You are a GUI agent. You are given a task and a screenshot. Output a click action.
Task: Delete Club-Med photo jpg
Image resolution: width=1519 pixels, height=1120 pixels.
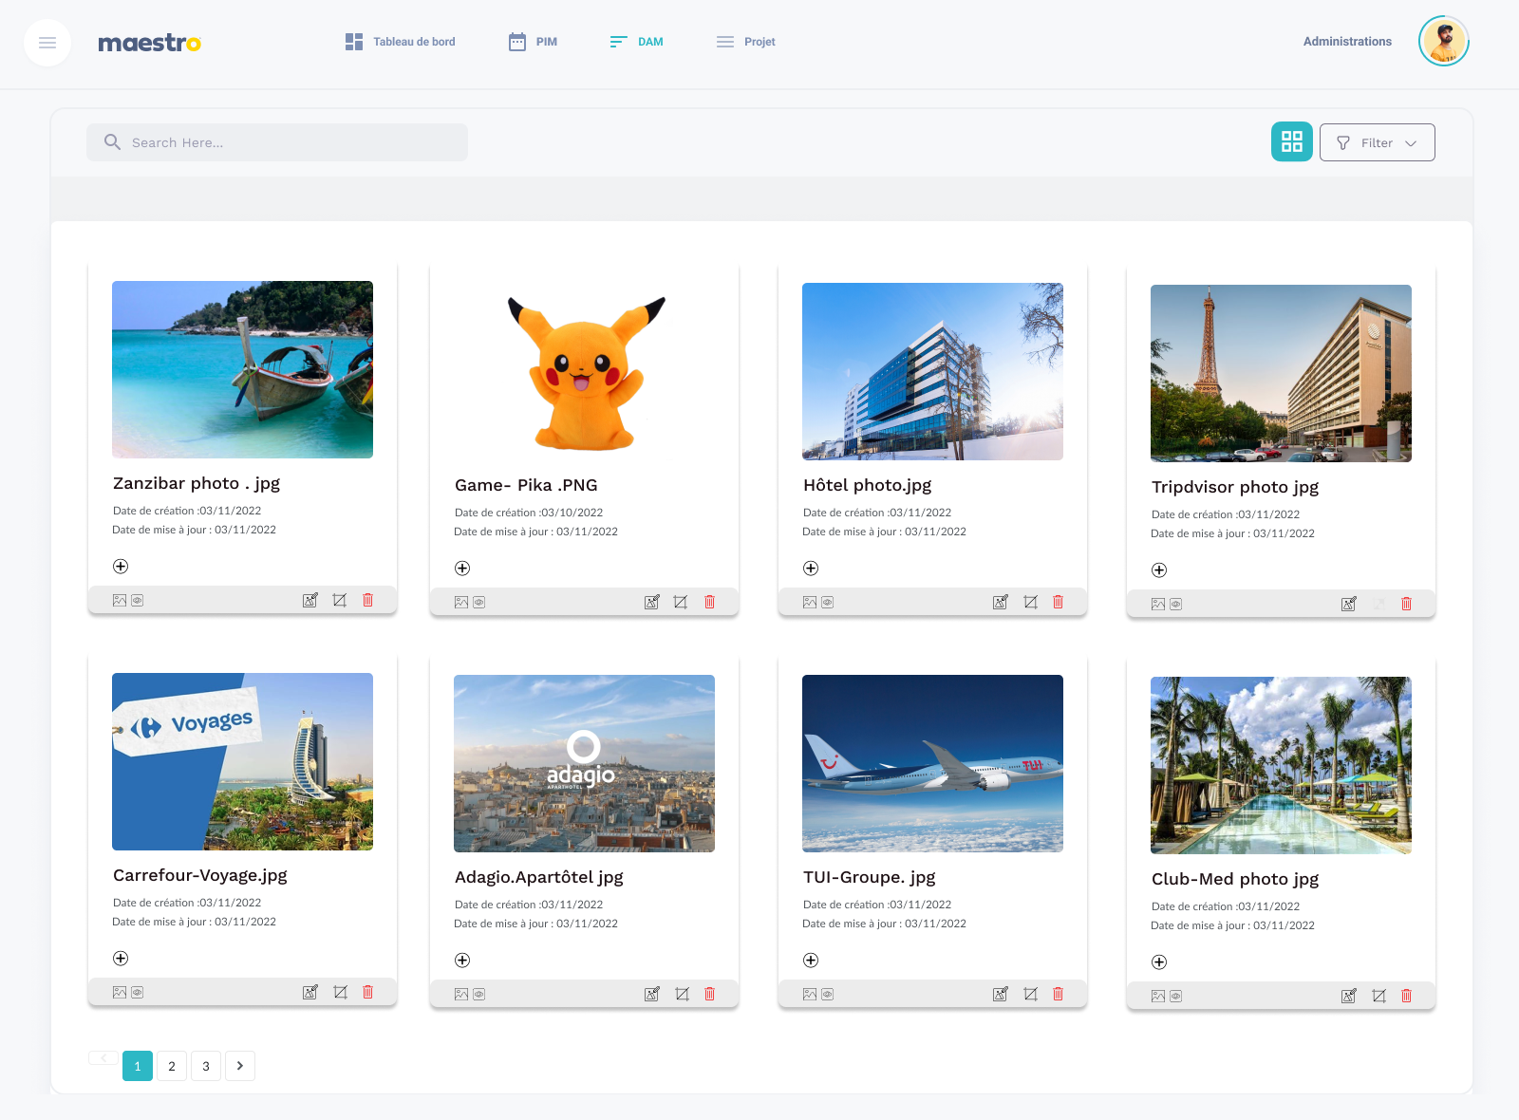(1406, 996)
